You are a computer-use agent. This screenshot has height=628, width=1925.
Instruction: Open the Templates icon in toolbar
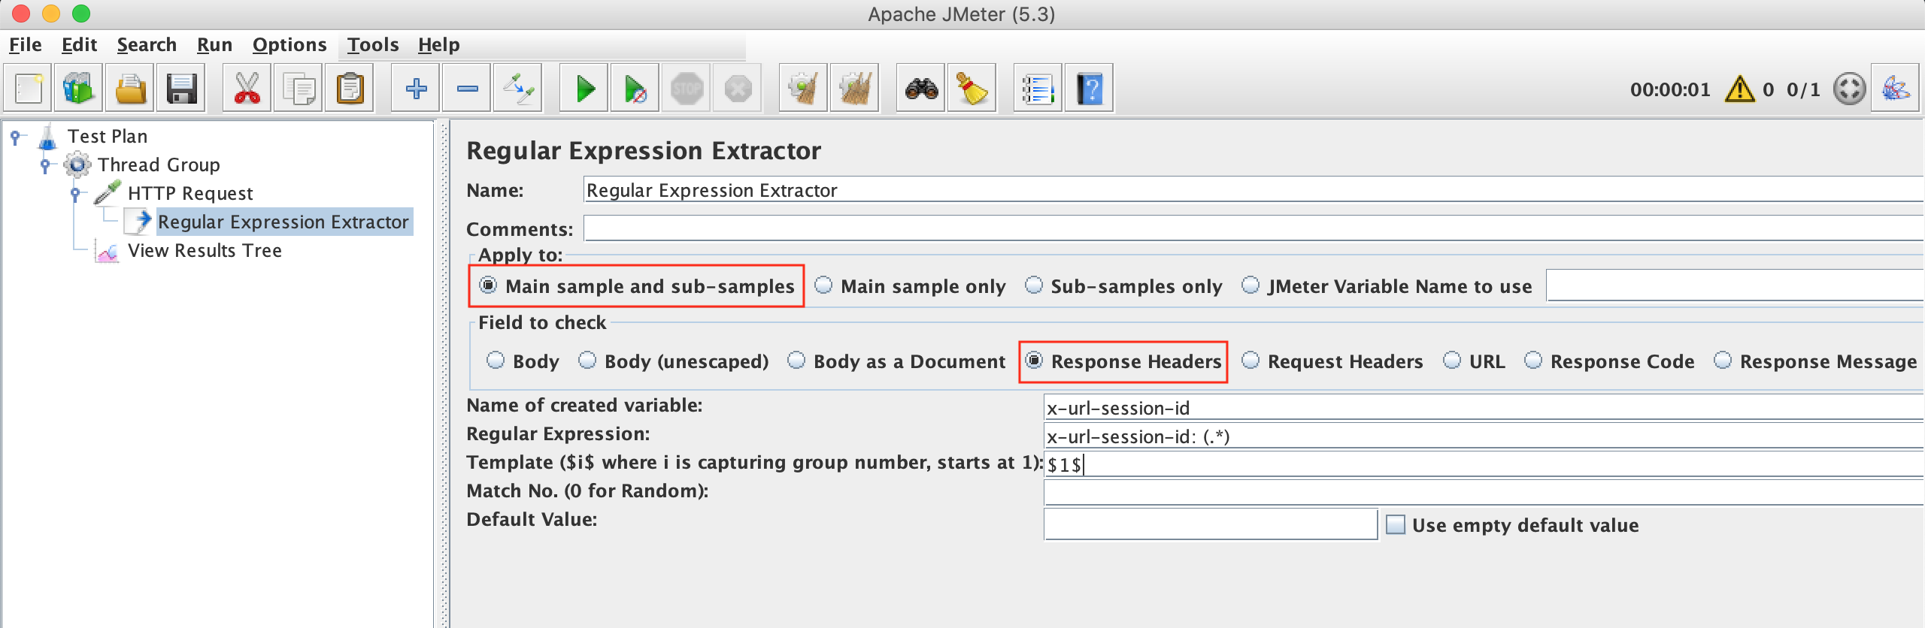point(78,89)
